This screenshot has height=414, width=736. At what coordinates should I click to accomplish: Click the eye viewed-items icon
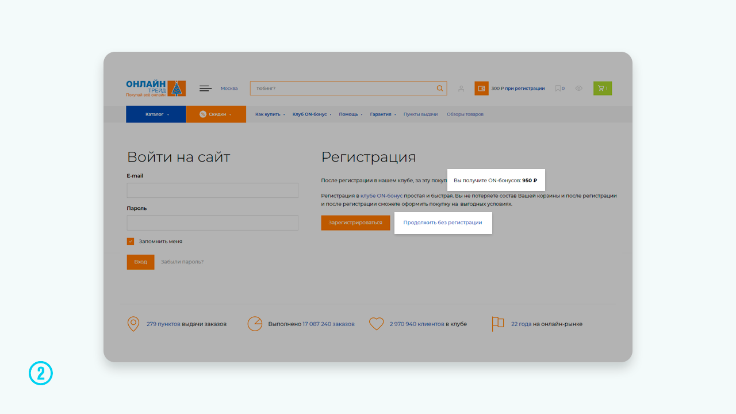[x=579, y=89]
